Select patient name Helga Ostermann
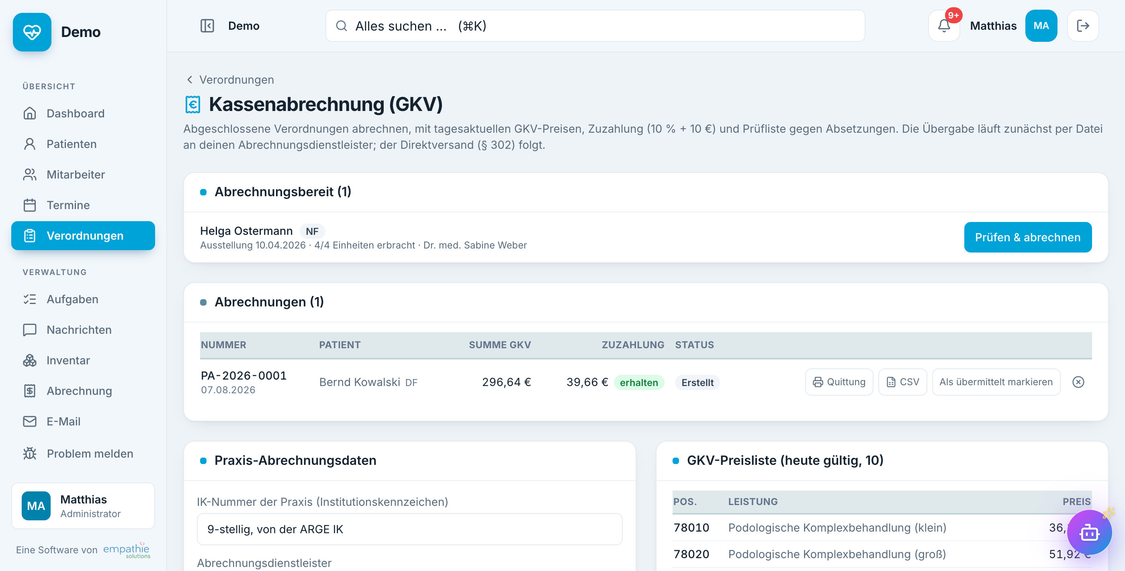 246,231
